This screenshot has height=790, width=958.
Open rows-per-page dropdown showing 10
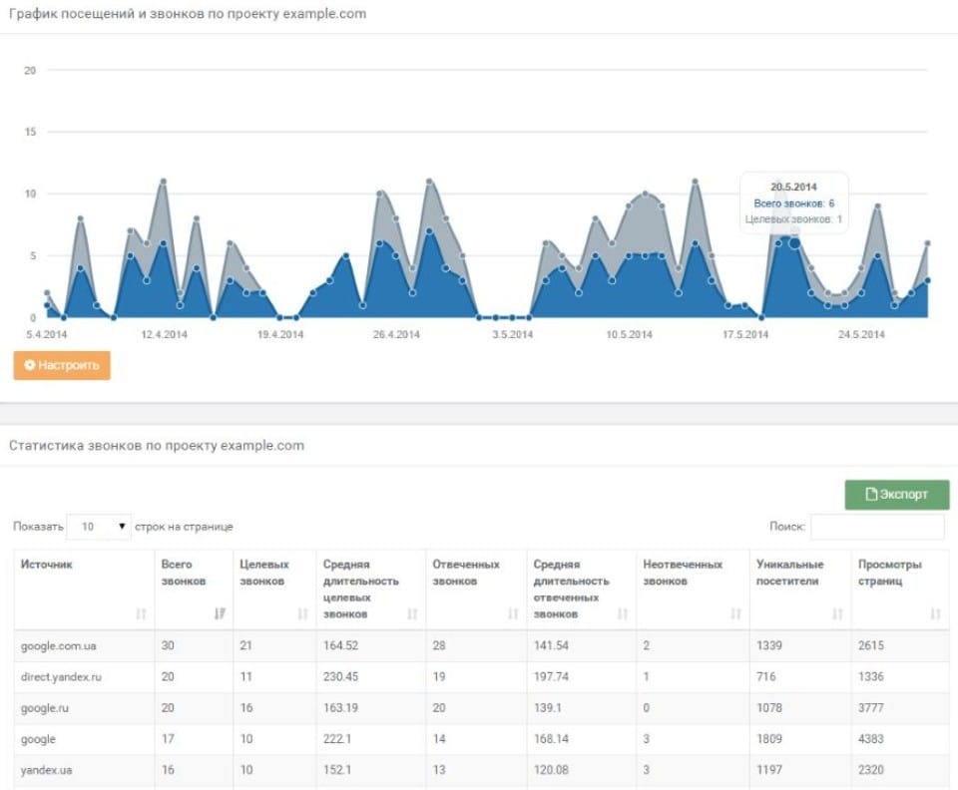click(x=99, y=527)
